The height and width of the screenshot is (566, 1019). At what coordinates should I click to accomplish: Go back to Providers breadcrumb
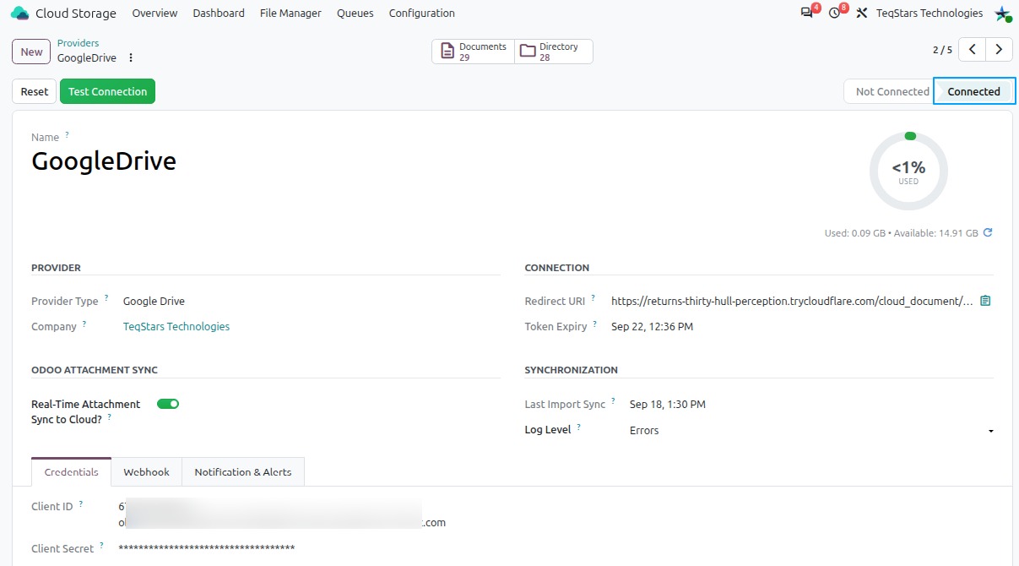78,43
